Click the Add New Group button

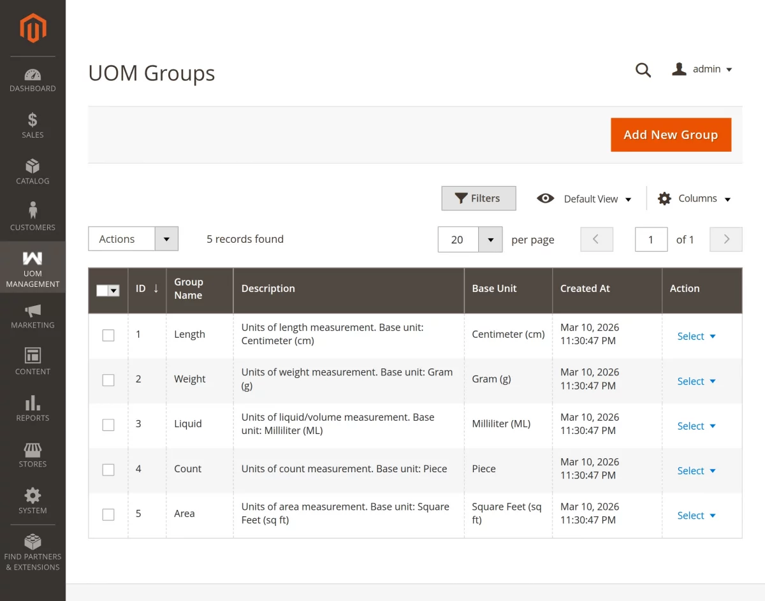point(671,134)
